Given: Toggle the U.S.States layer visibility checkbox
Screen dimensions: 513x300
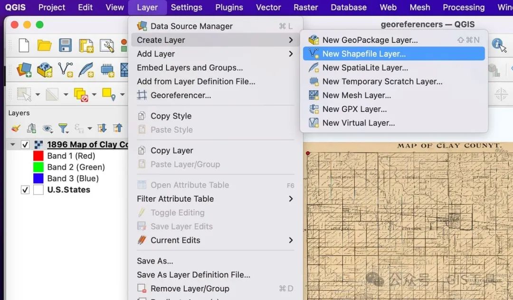Looking at the screenshot, I should click(25, 190).
